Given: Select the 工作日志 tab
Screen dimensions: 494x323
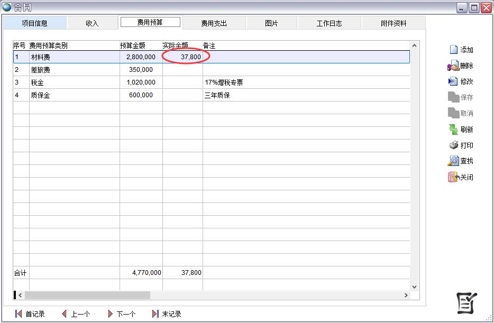Looking at the screenshot, I should 329,23.
